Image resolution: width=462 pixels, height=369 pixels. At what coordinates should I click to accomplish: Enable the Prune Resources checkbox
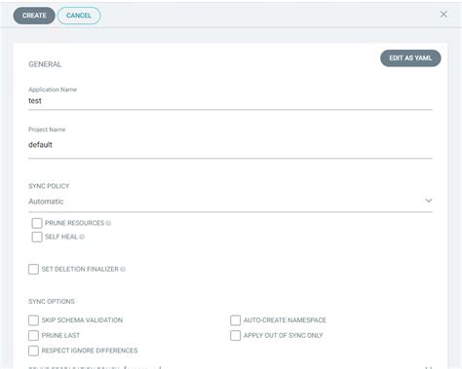click(x=37, y=223)
